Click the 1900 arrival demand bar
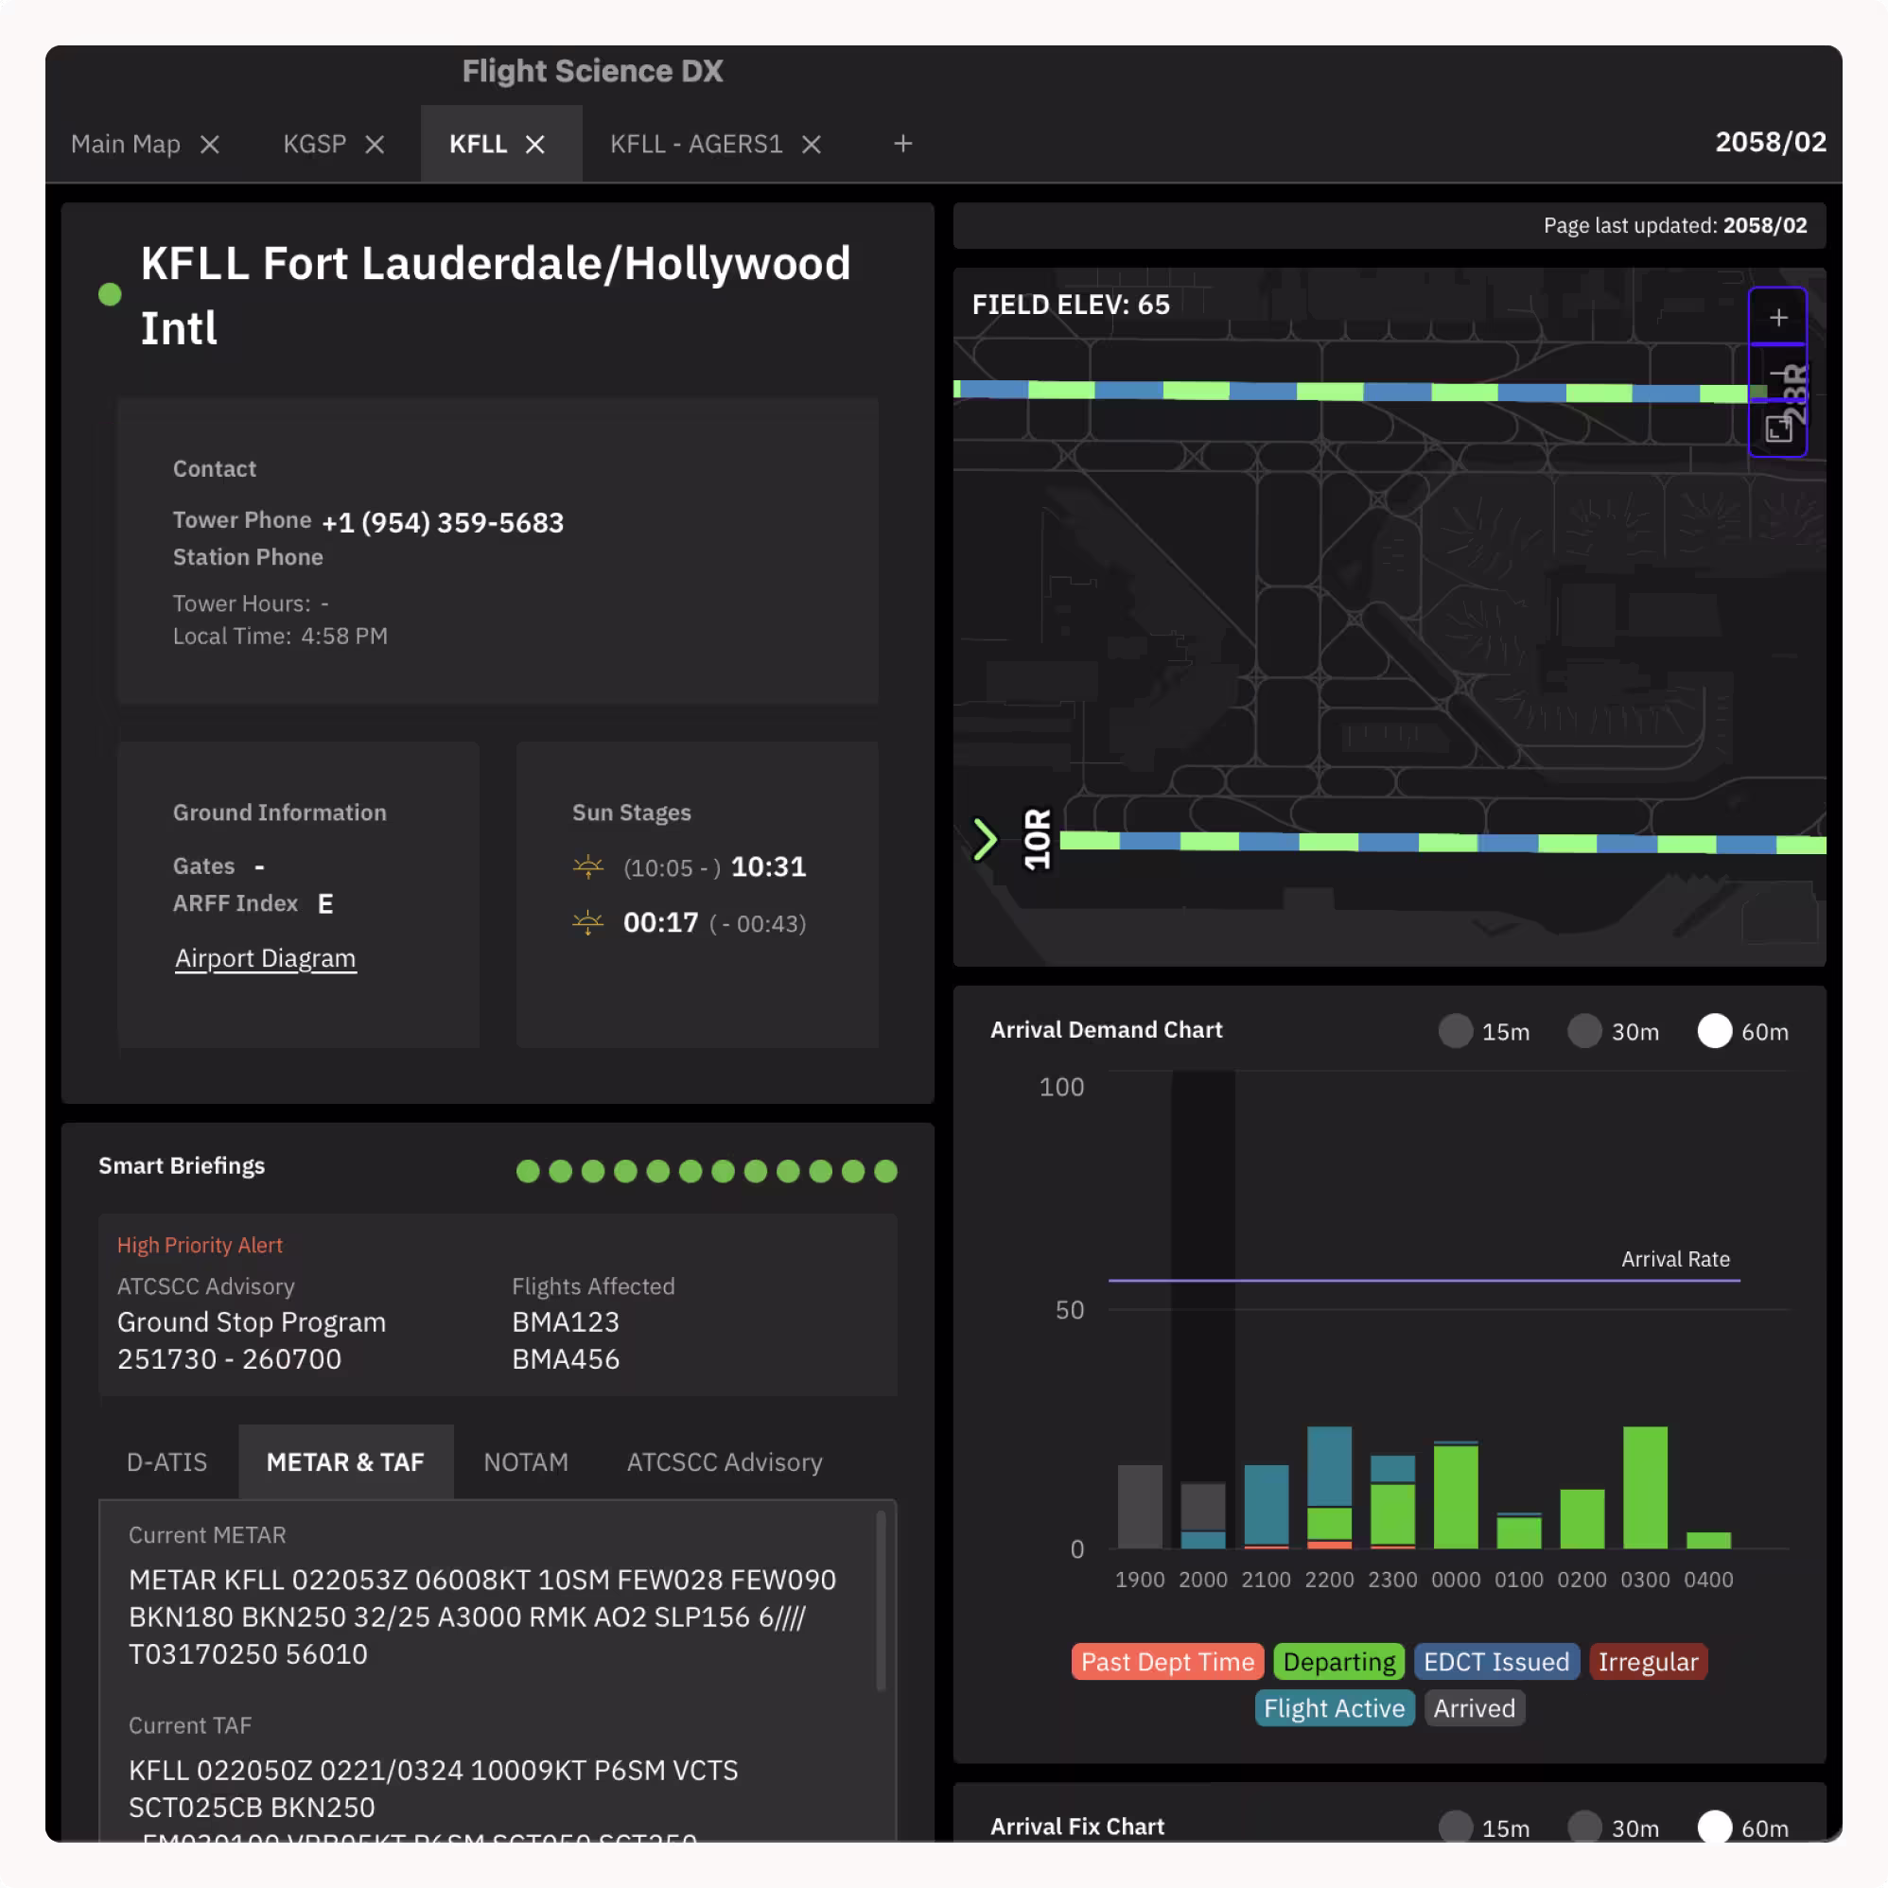The width and height of the screenshot is (1888, 1888). [x=1140, y=1506]
